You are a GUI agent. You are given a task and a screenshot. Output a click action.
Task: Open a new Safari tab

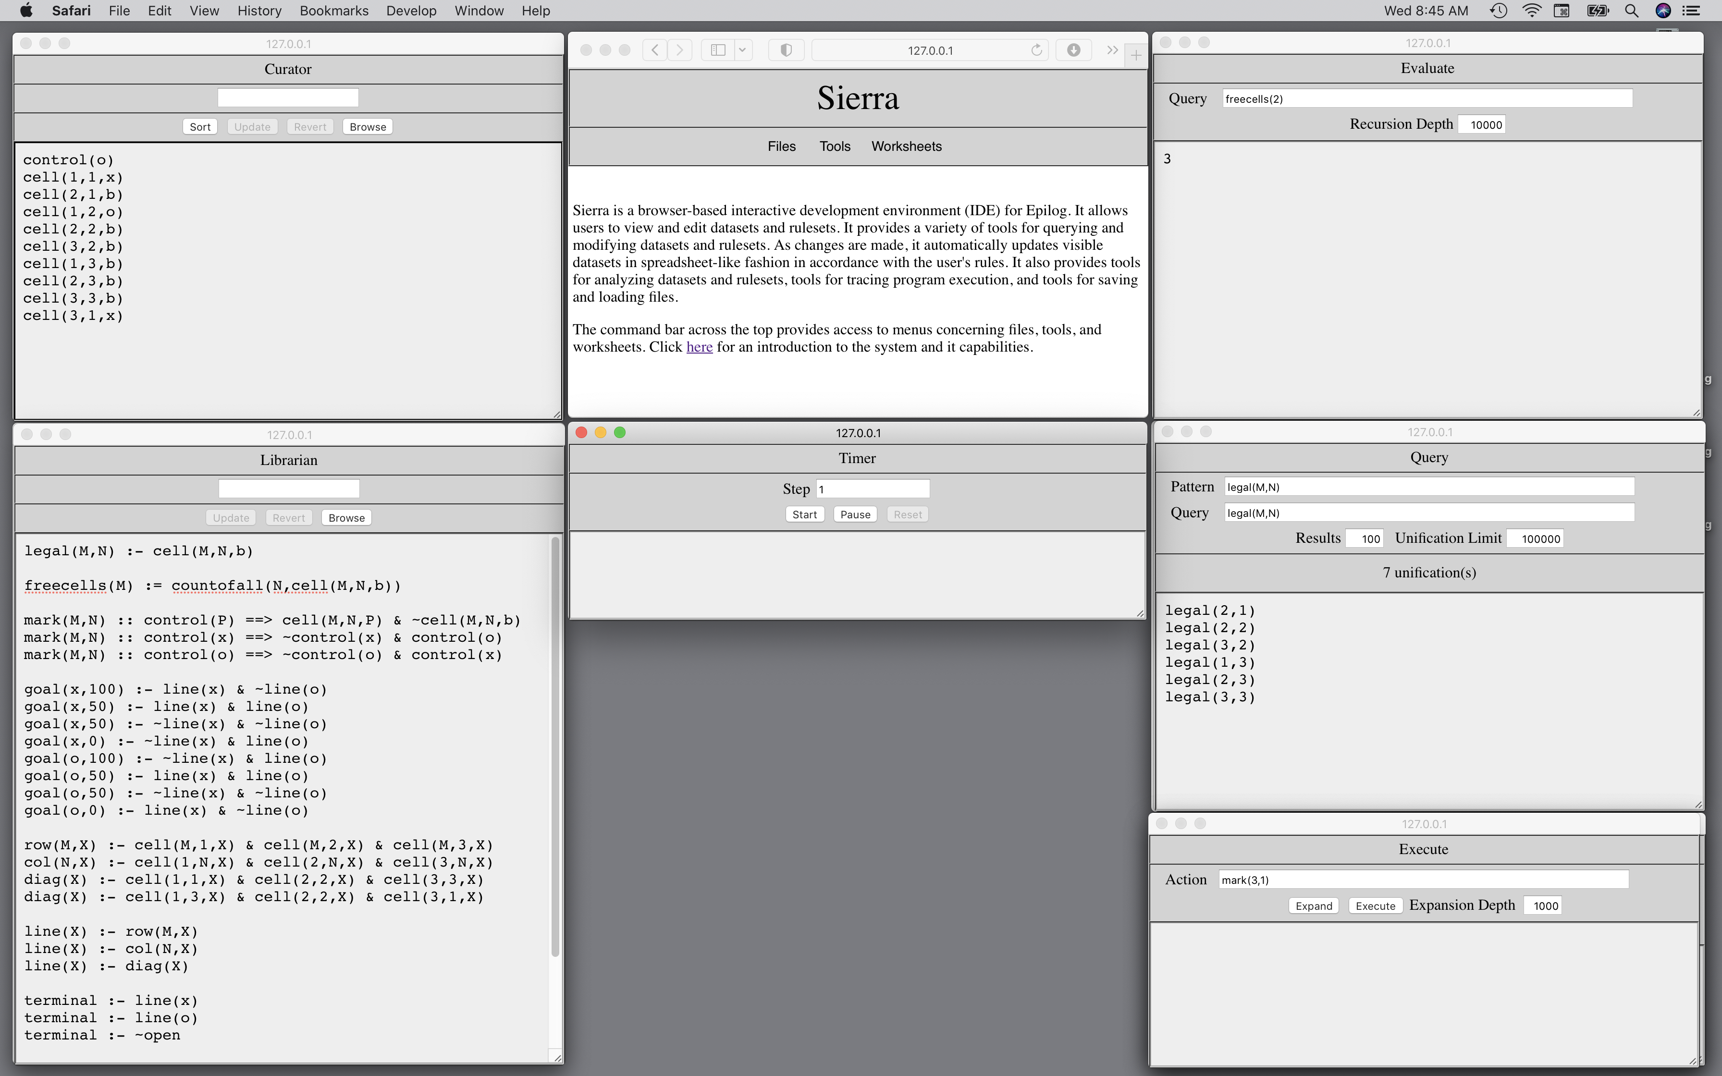[1136, 56]
